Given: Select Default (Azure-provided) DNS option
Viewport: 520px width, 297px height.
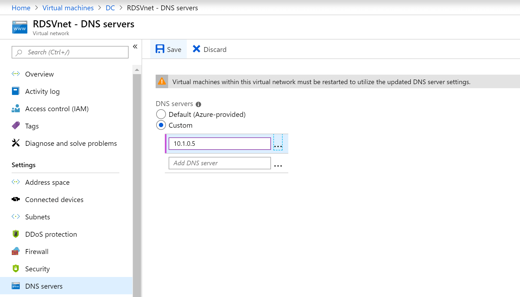Looking at the screenshot, I should pos(161,114).
